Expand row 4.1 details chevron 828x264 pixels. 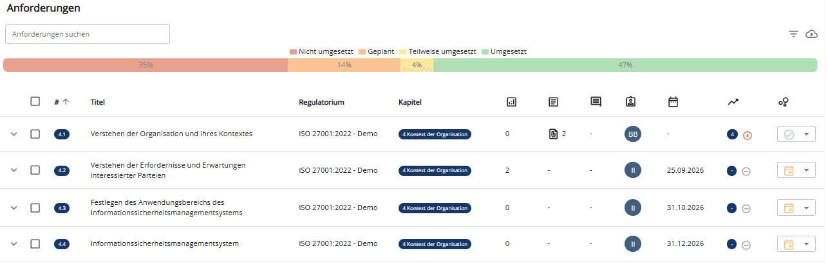[x=14, y=134]
